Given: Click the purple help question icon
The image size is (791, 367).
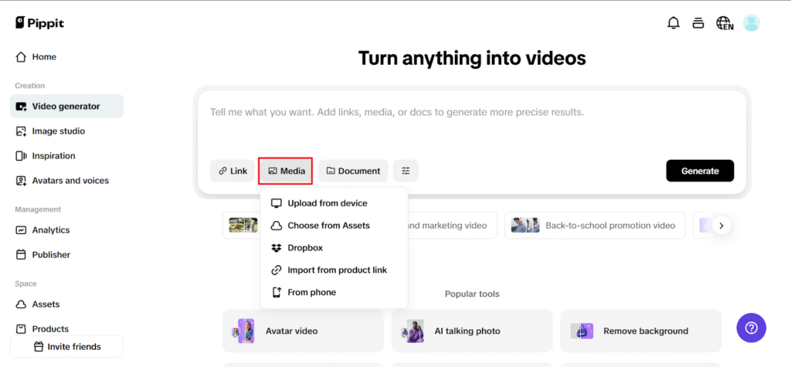Looking at the screenshot, I should 751,328.
